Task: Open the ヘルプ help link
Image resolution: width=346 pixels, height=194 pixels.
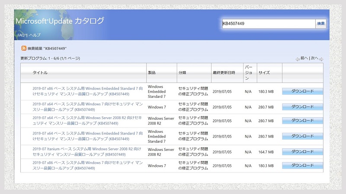Action: [x=35, y=35]
